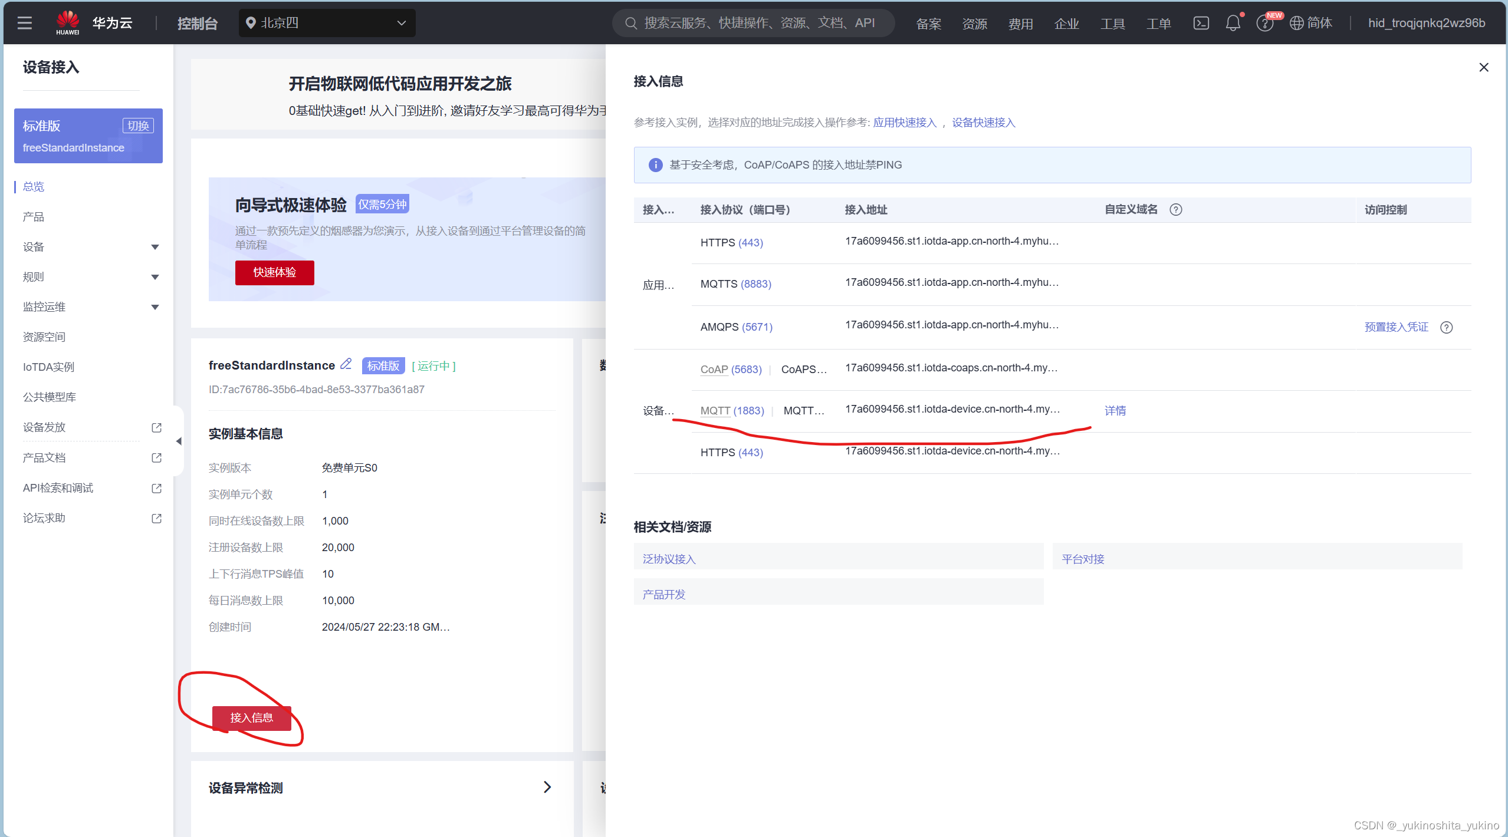
Task: Click CoAP (5683) protocol entry
Action: (x=731, y=370)
